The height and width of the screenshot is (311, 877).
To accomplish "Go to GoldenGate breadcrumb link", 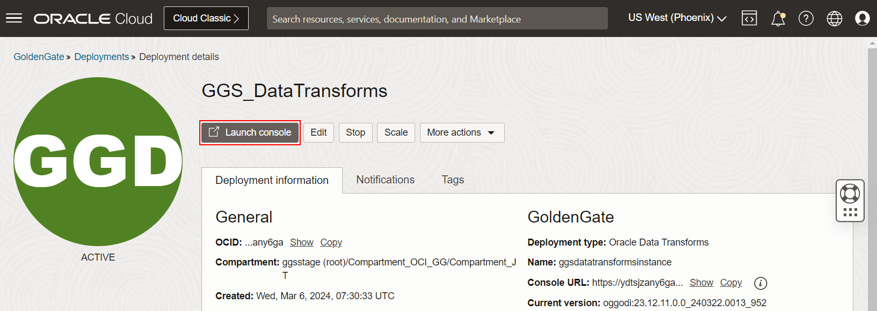I will pyautogui.click(x=39, y=57).
